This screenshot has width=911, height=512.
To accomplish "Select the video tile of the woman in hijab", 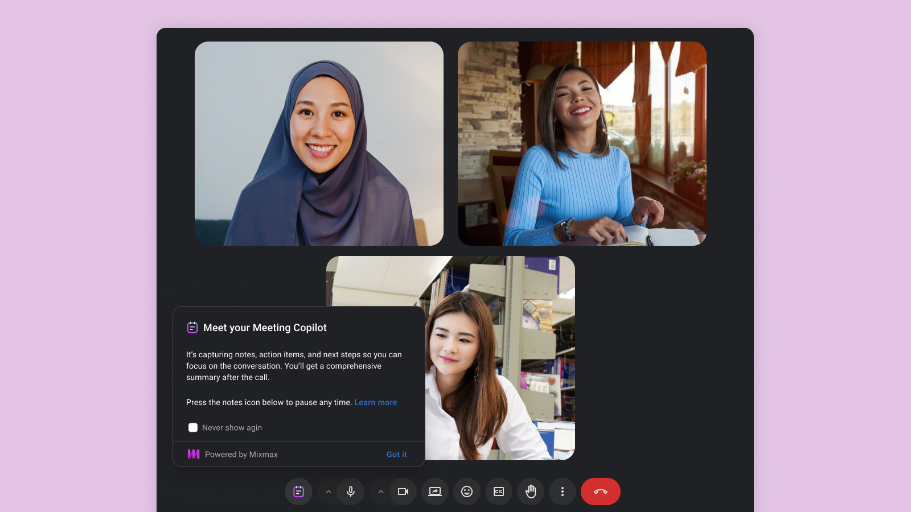I will 319,143.
